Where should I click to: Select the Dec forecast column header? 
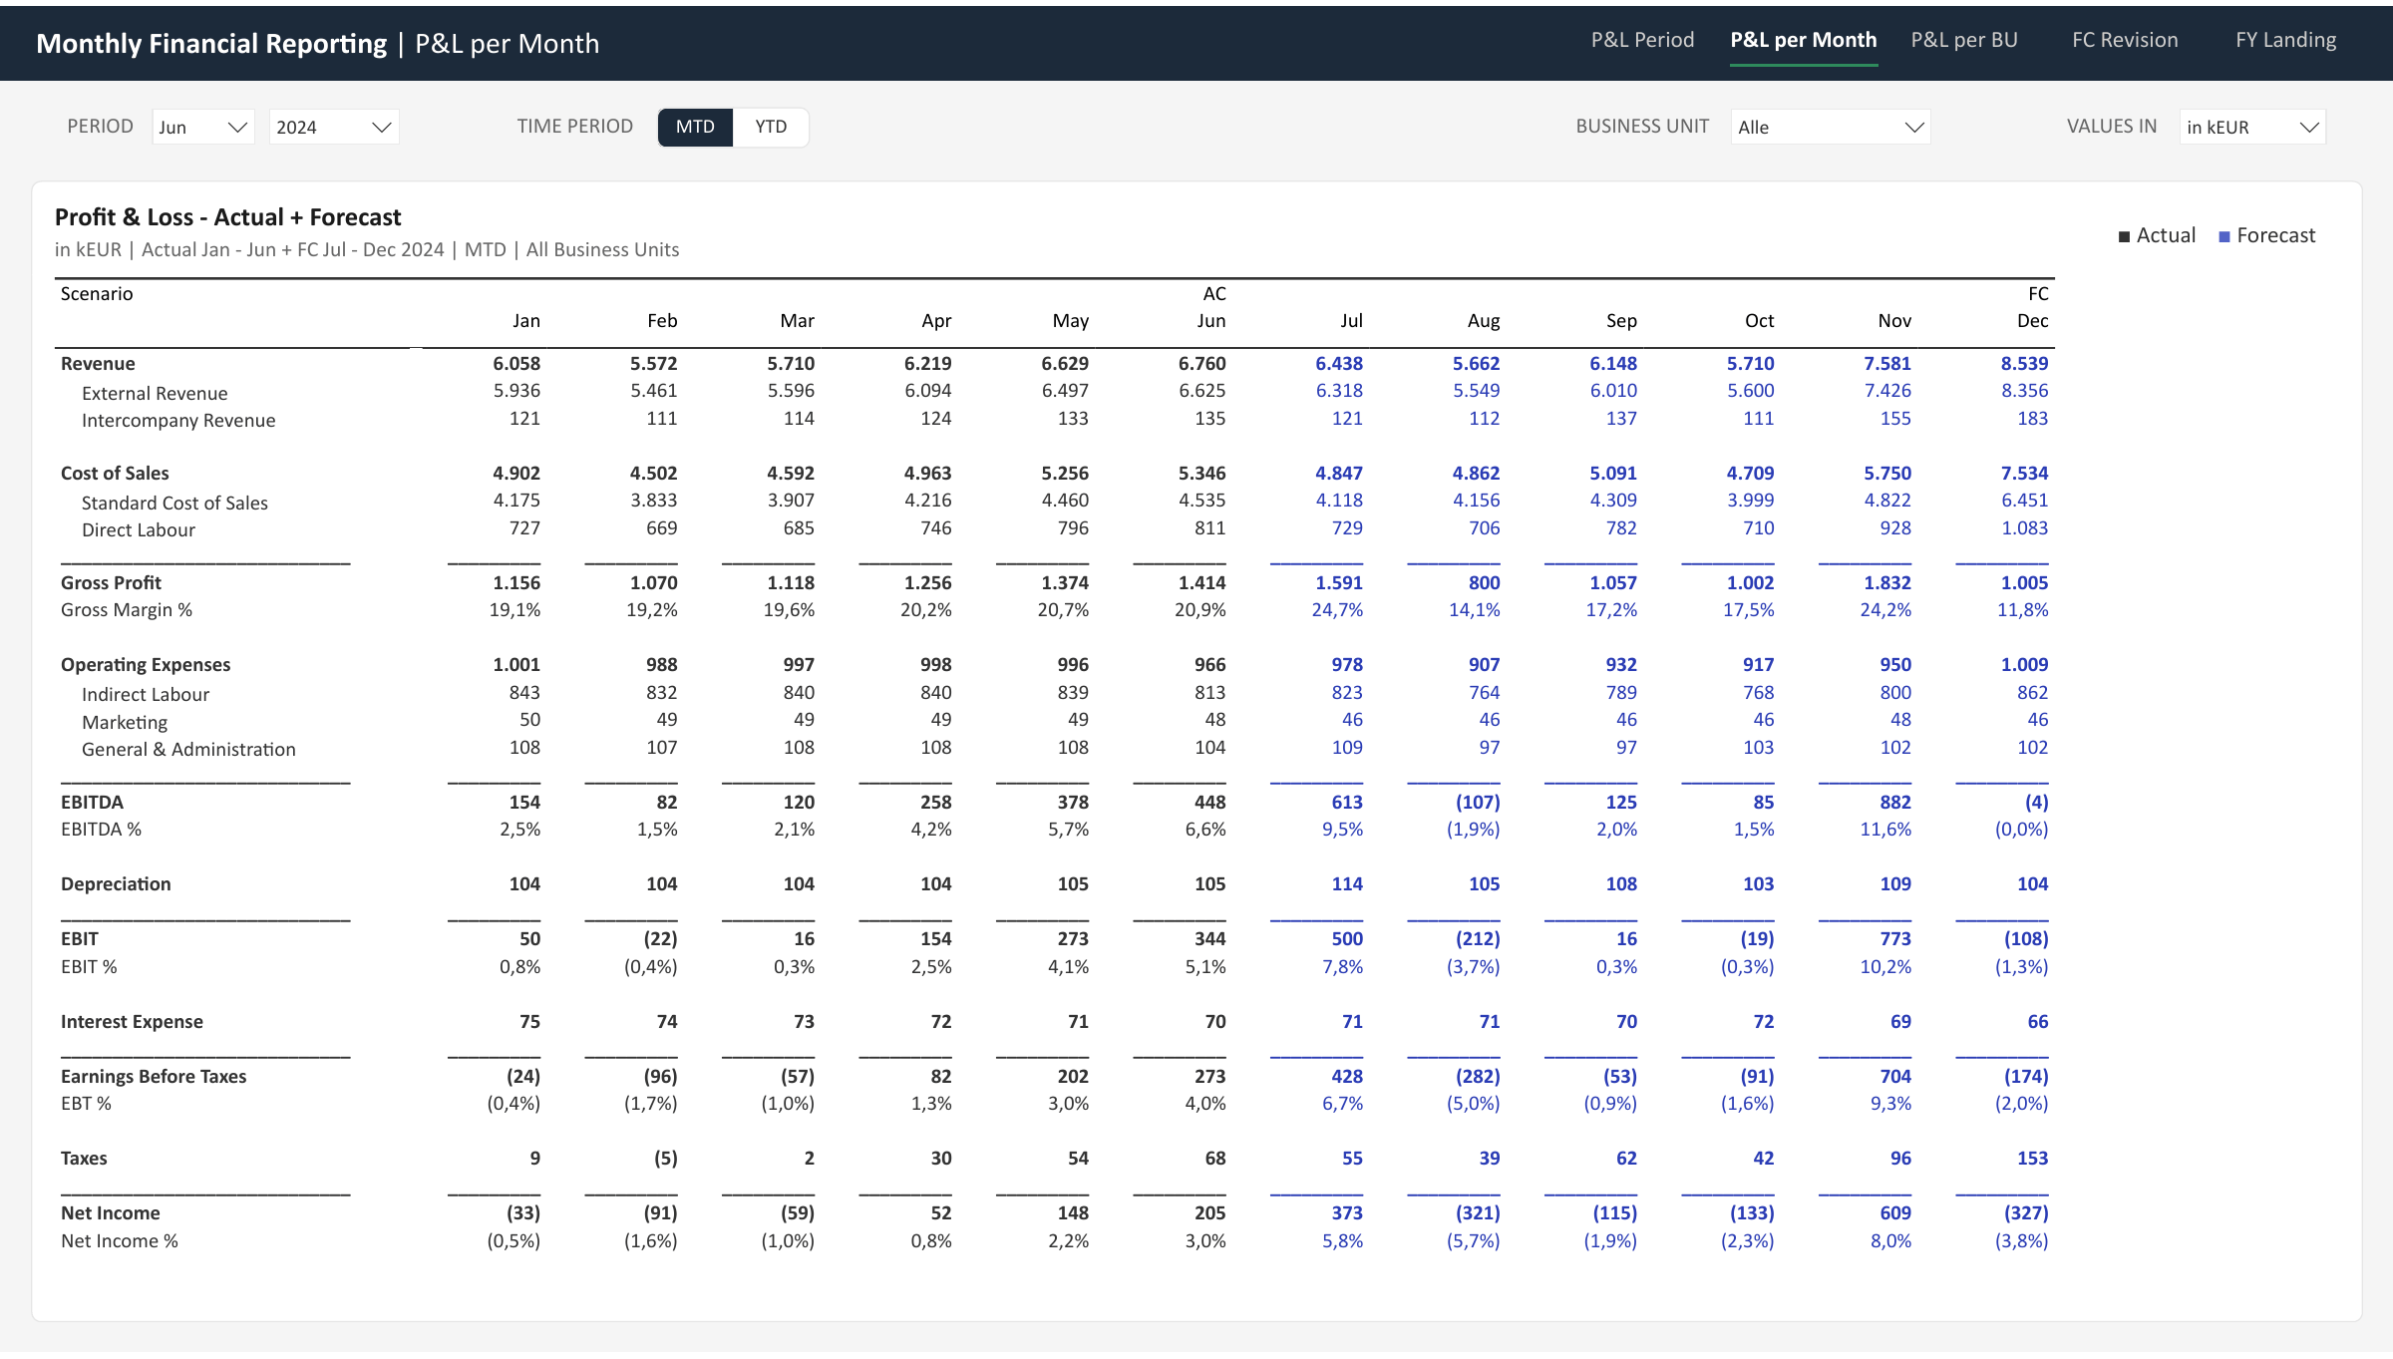pos(2032,321)
